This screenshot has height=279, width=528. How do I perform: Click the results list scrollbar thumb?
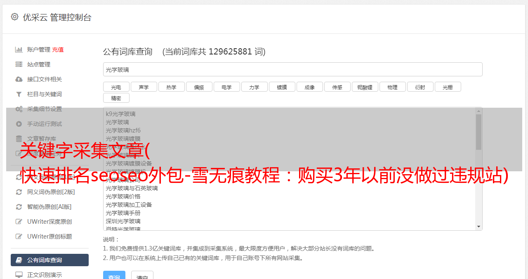point(478,132)
